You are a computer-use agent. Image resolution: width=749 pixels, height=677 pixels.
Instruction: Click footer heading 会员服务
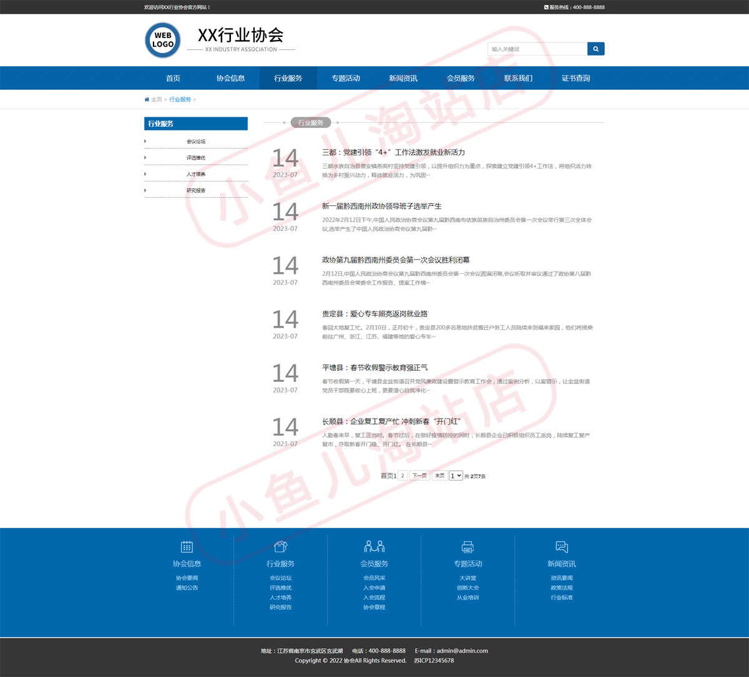(x=374, y=563)
